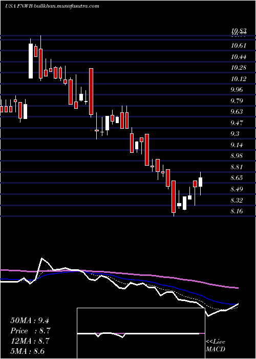Viewport: 256px width, 359px height.
Task: Select the 12MA : 8.7 readout
Action: pyautogui.click(x=30, y=341)
